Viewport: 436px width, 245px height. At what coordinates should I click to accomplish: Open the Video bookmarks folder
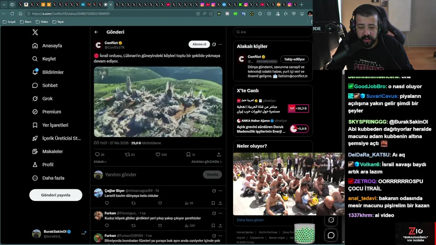(42, 22)
